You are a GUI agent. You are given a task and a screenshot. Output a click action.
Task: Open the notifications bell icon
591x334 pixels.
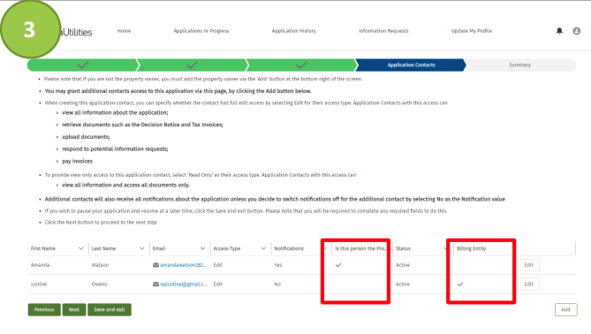point(559,31)
